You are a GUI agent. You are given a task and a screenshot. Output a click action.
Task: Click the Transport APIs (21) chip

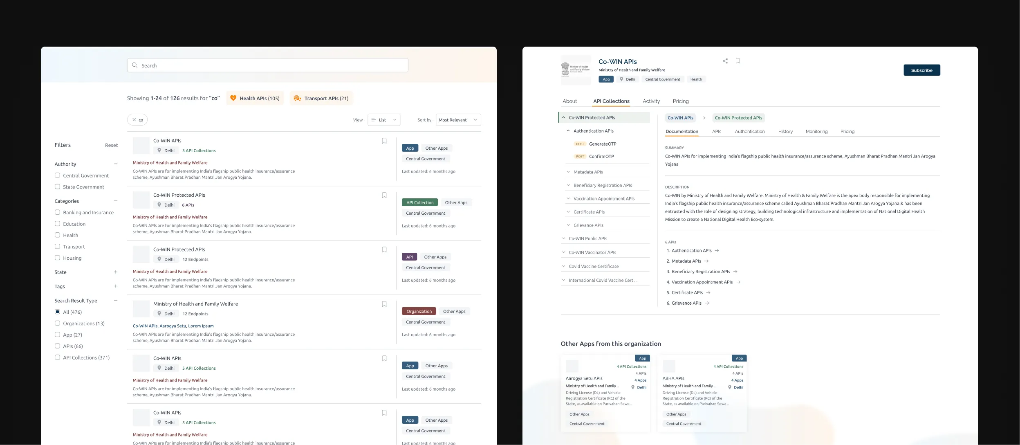pyautogui.click(x=321, y=98)
